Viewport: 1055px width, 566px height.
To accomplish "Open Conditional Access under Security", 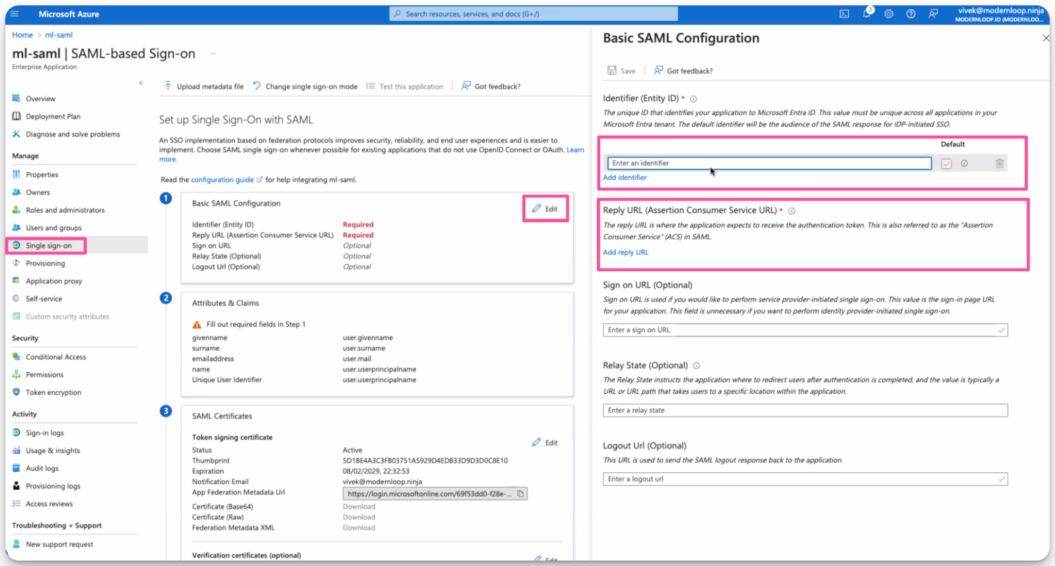I will pos(56,357).
